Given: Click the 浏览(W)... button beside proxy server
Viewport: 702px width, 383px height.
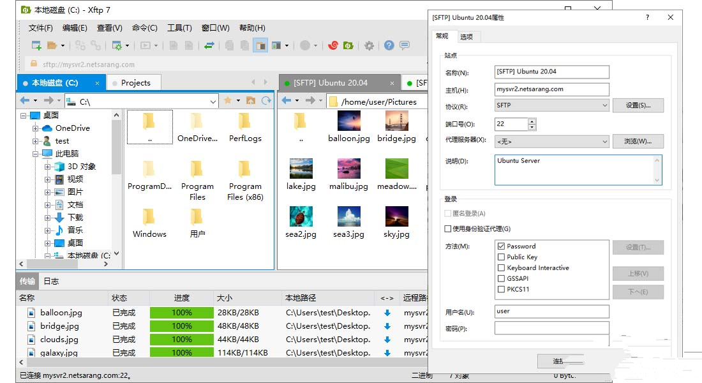Looking at the screenshot, I should (638, 142).
